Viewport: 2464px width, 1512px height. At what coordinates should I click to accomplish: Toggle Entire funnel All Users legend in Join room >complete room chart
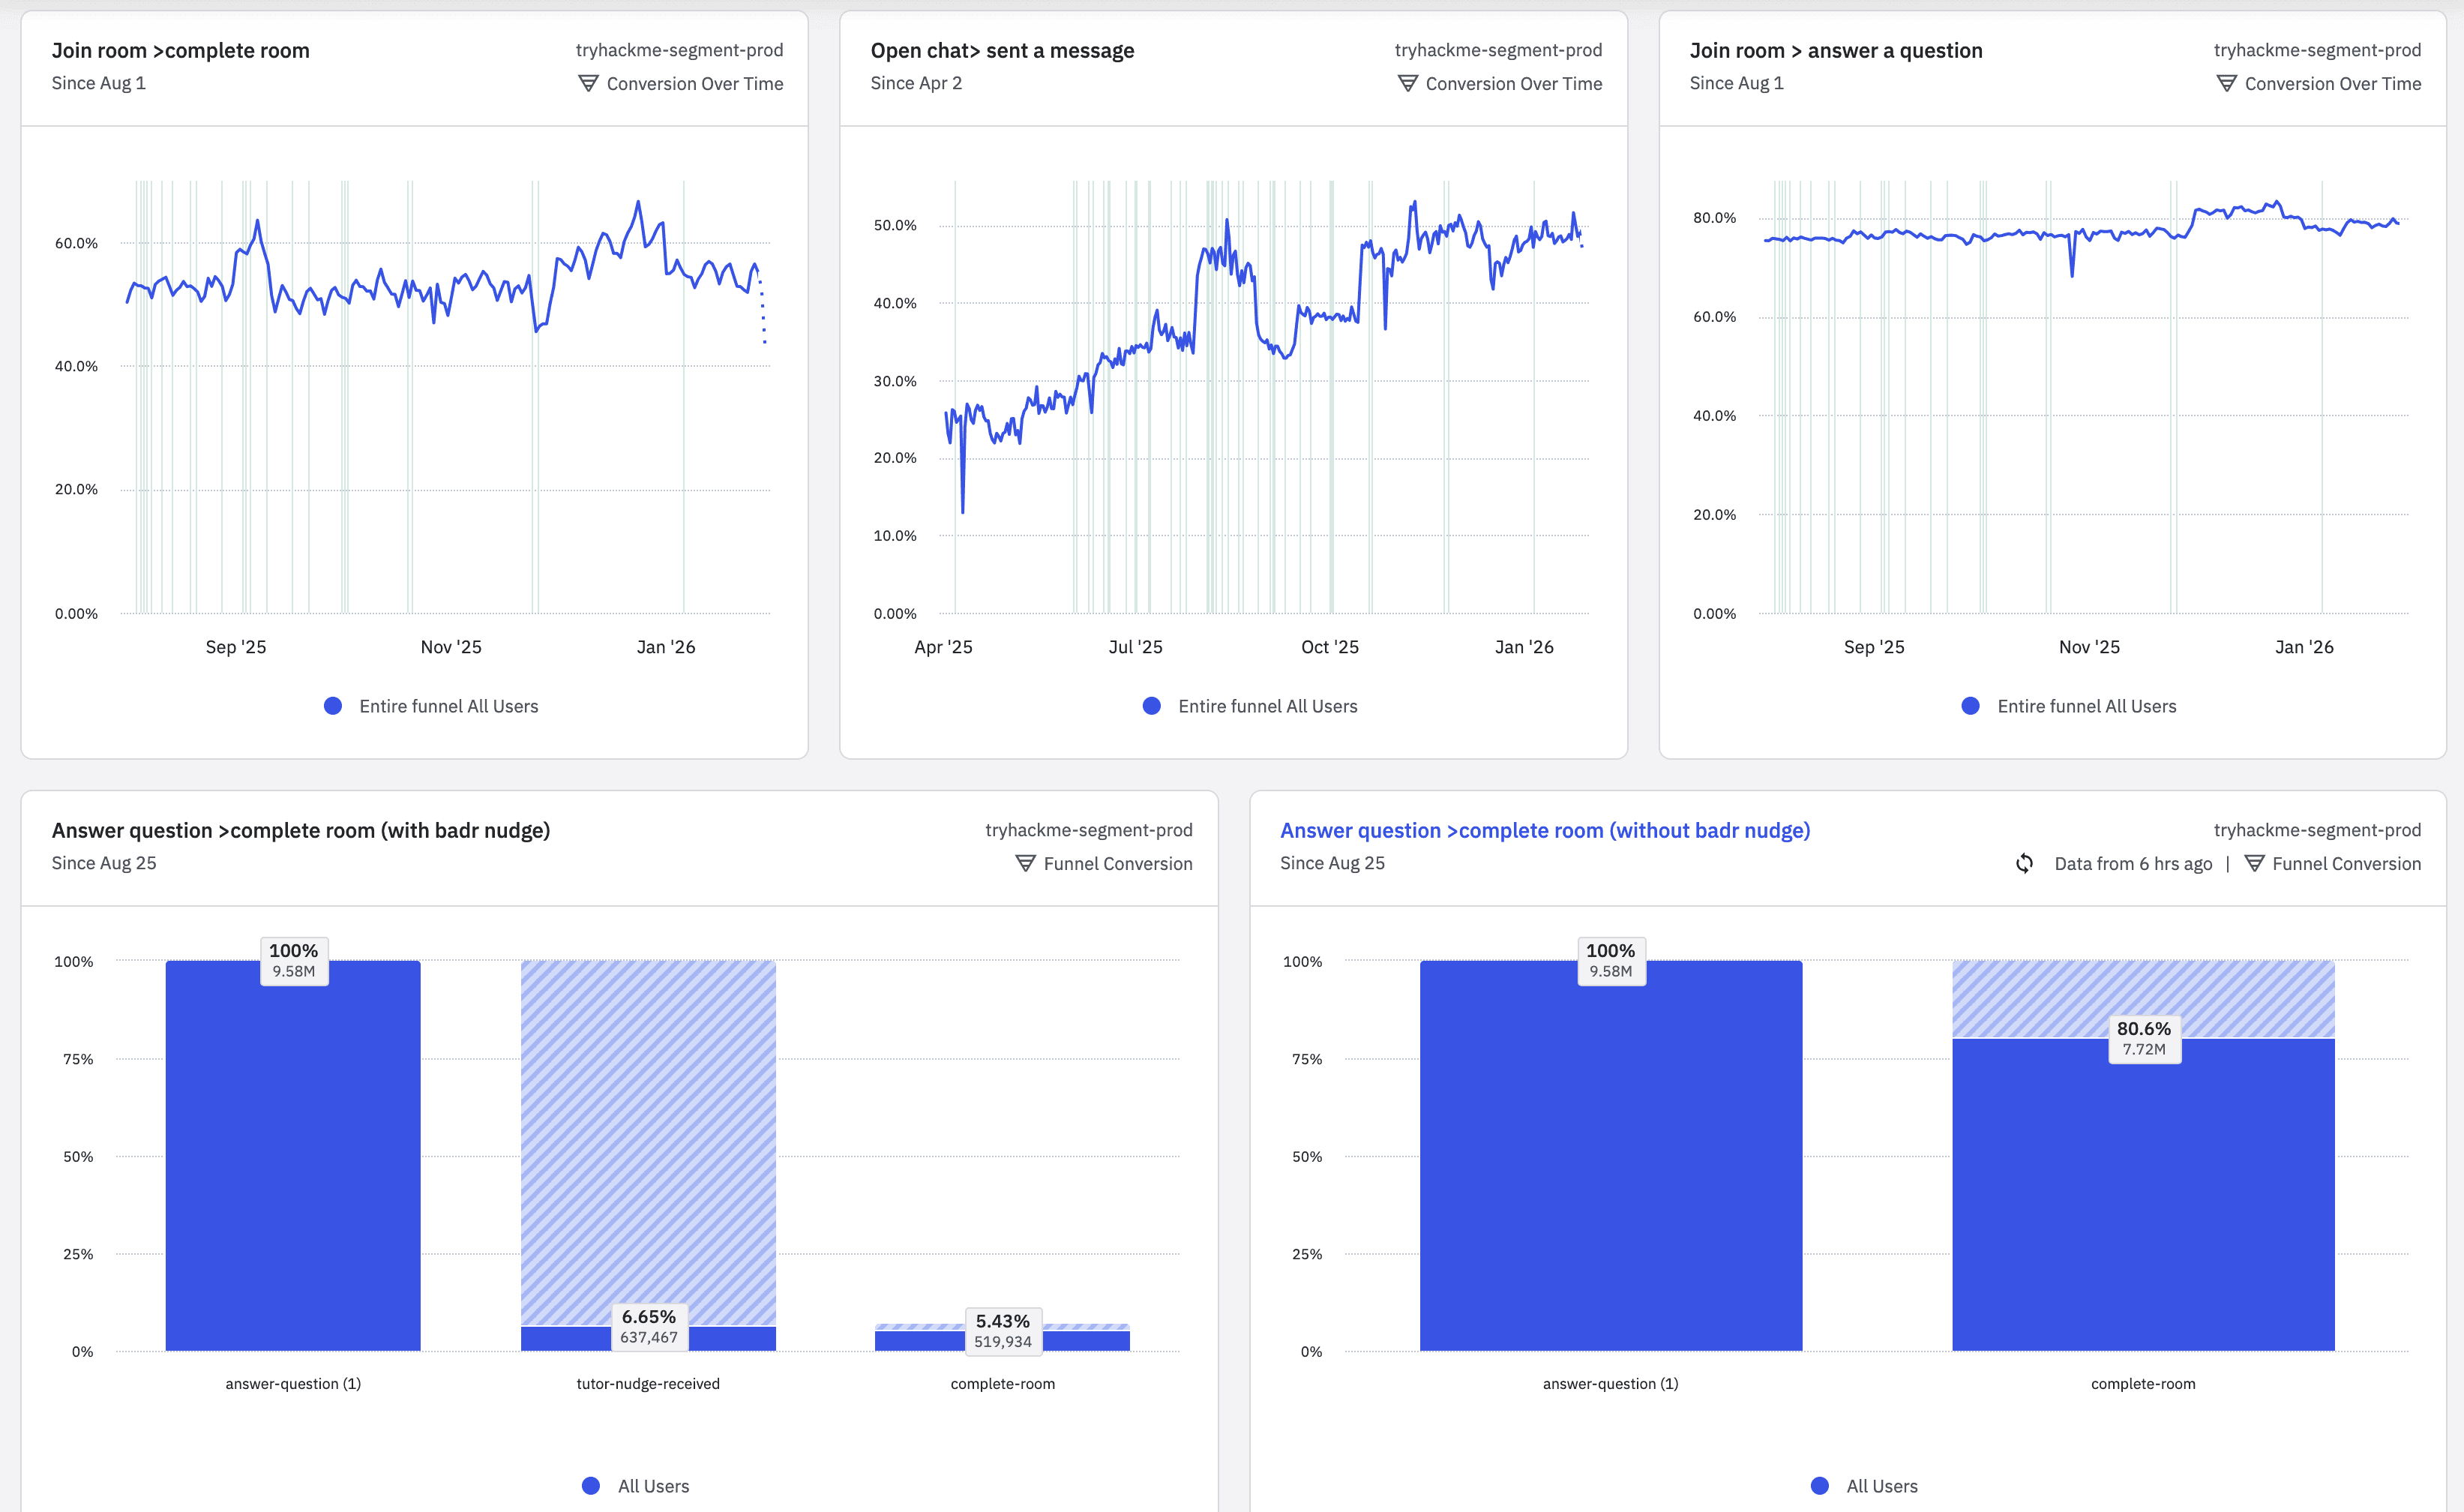[x=448, y=706]
